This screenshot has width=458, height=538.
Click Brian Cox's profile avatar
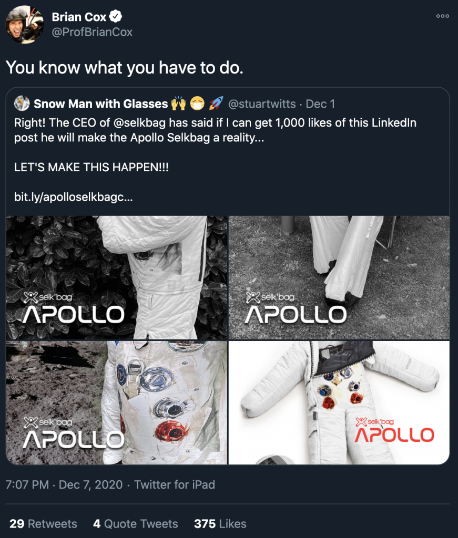click(x=25, y=25)
